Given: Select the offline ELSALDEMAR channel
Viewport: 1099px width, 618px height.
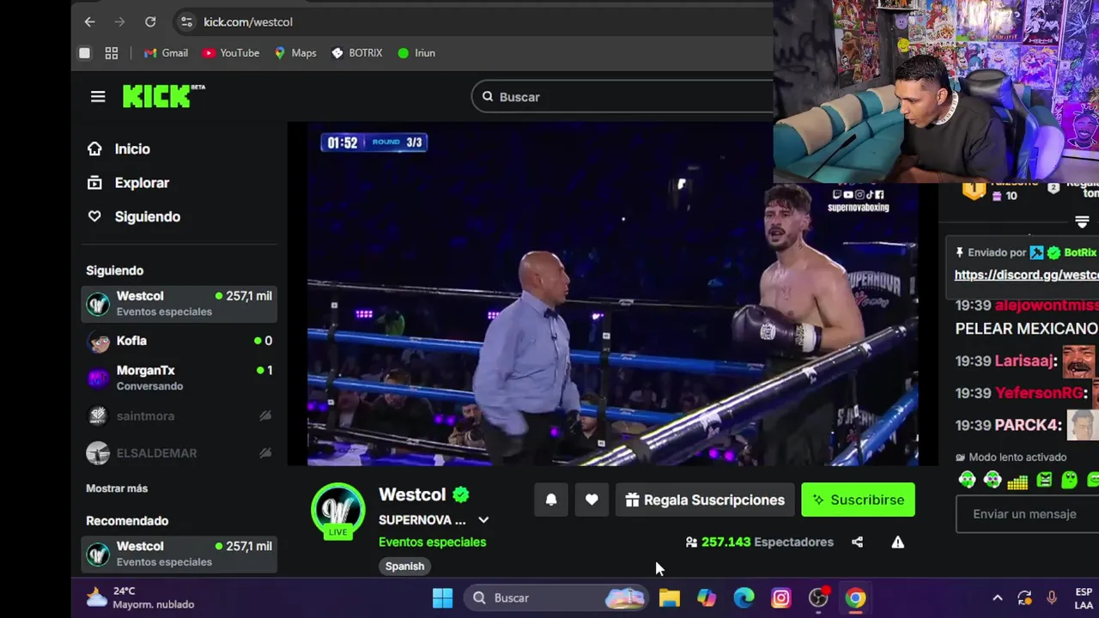Looking at the screenshot, I should (179, 452).
